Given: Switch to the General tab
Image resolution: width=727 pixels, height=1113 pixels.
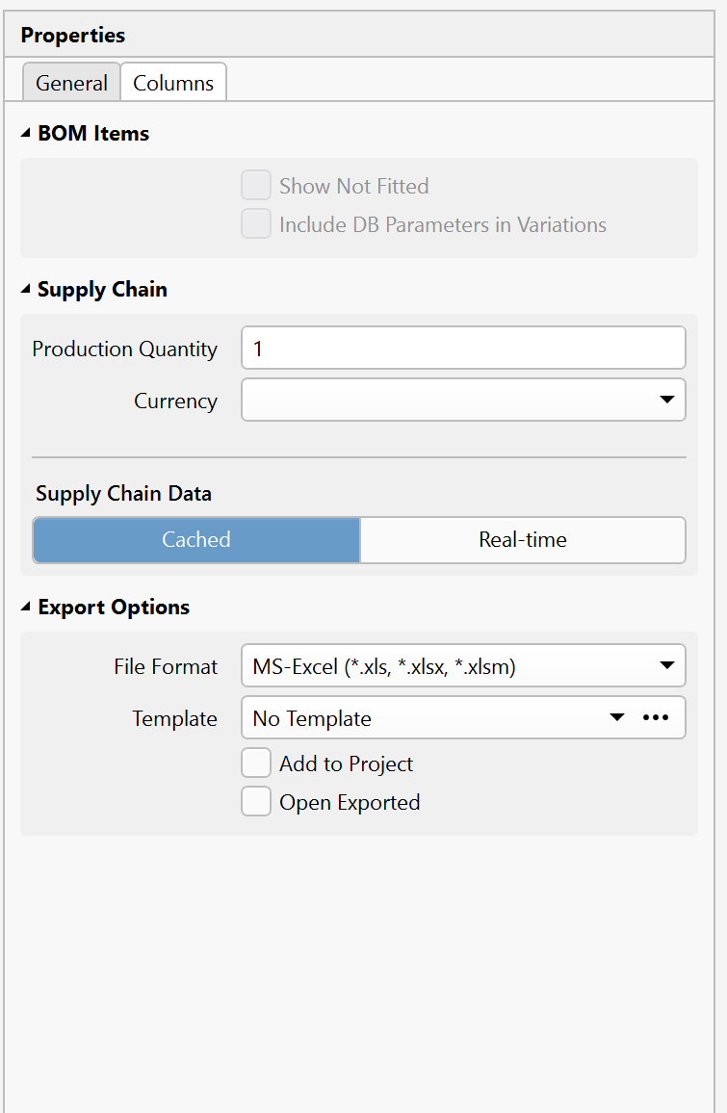Looking at the screenshot, I should [x=71, y=84].
